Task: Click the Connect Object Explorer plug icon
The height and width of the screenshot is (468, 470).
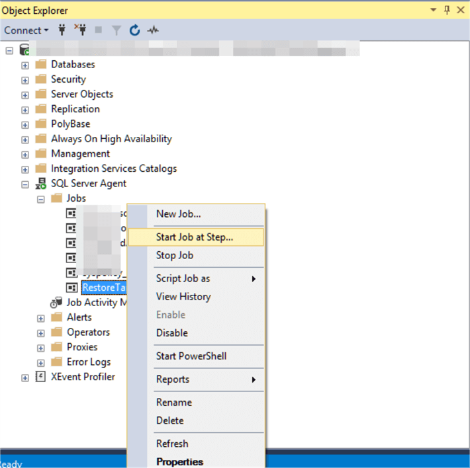Action: 62,30
